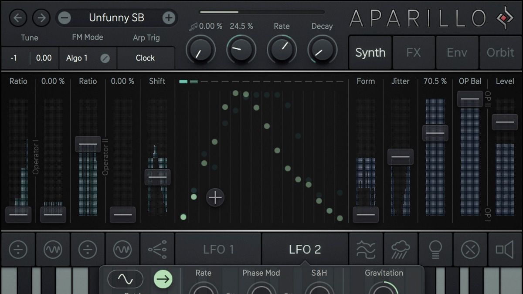The image size is (523, 294).
Task: Toggle the X icon in the bottom toolbar
Action: [x=470, y=249]
